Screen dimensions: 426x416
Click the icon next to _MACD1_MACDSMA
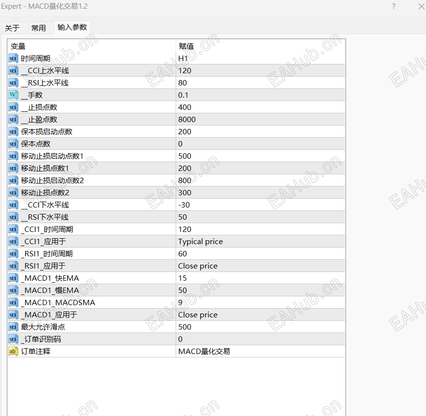pos(13,303)
